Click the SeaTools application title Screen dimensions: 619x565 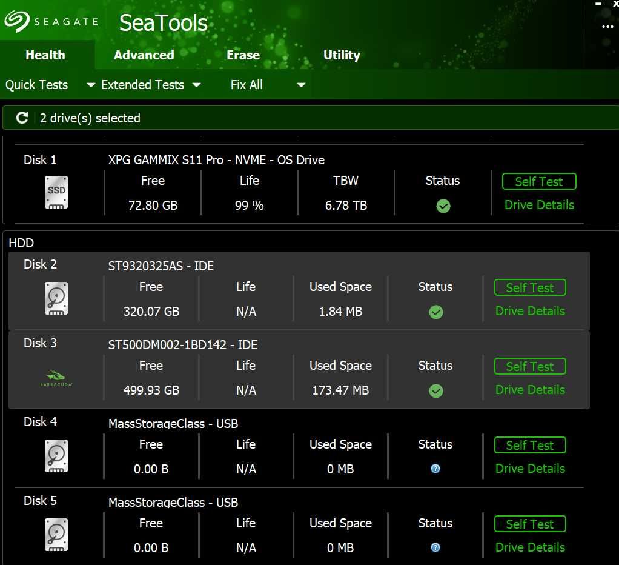coord(164,22)
